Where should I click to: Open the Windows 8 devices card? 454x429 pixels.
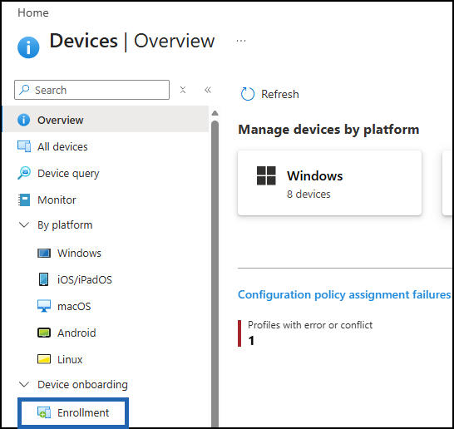coord(329,183)
